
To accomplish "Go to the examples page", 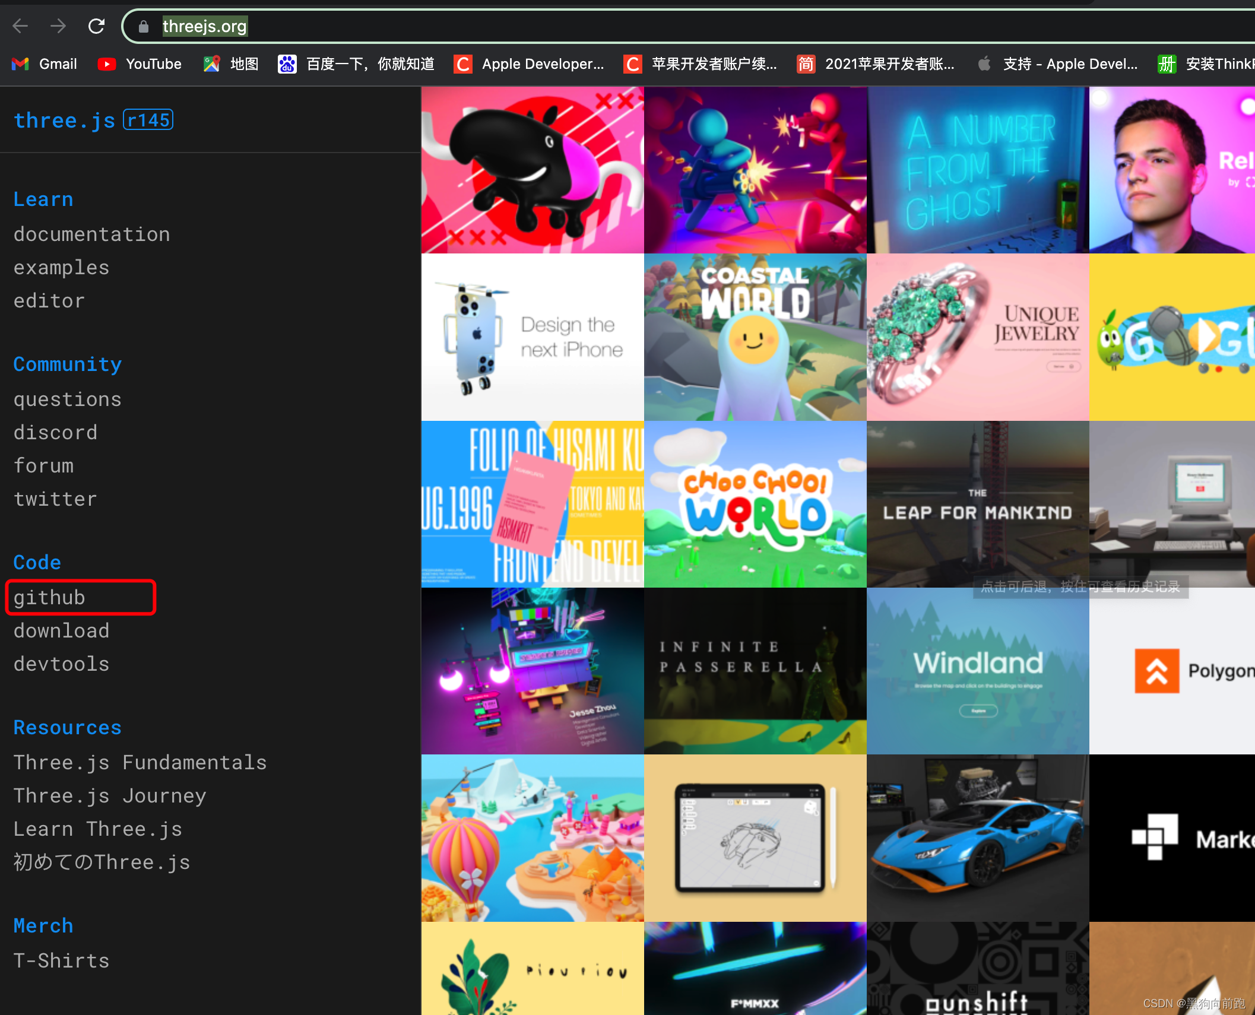I will click(x=61, y=268).
